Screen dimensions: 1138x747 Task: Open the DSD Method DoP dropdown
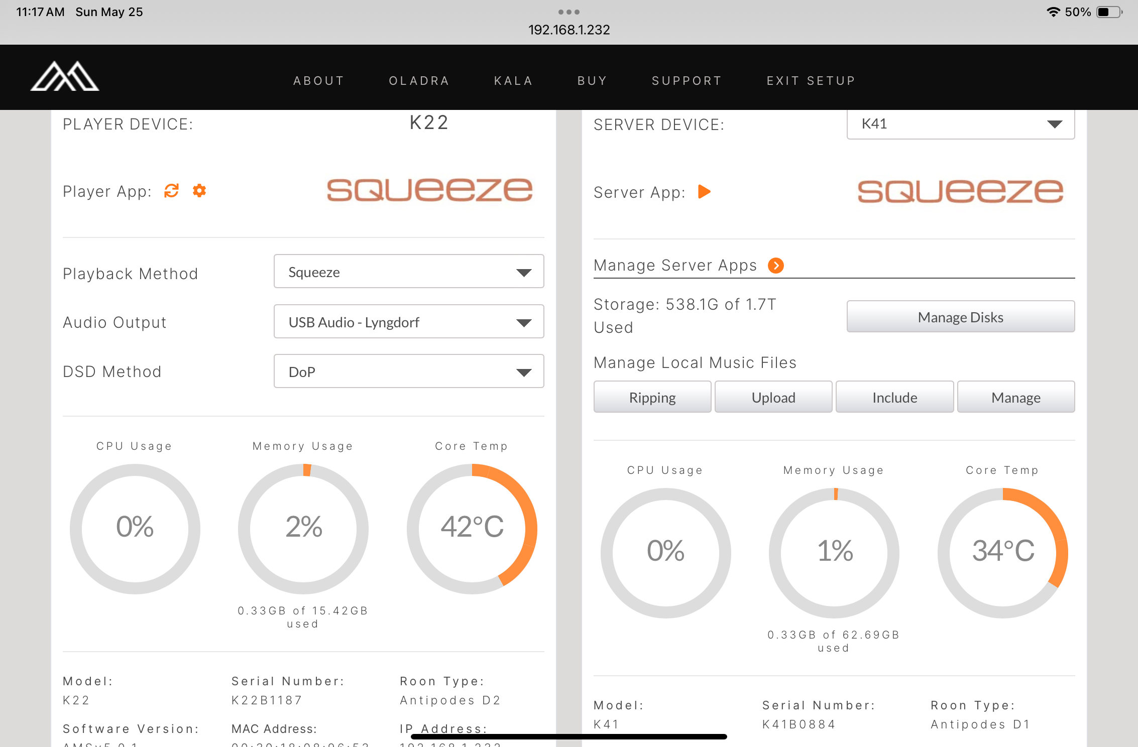point(408,371)
